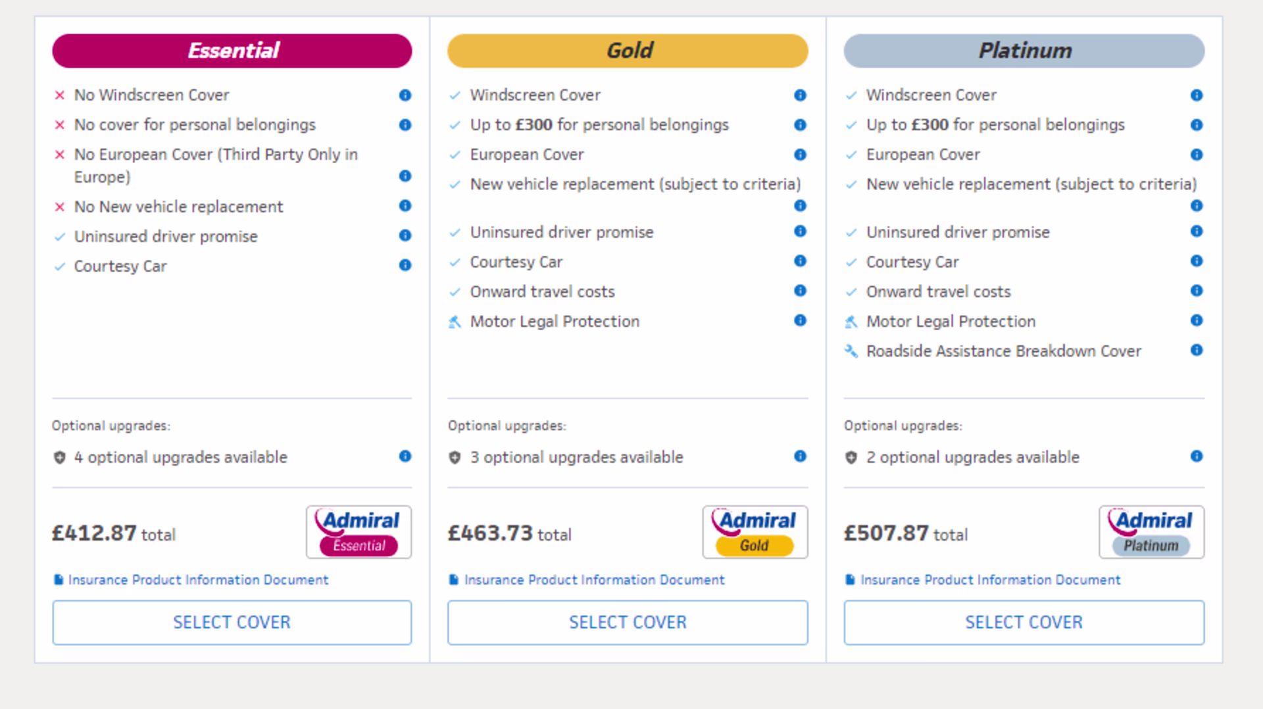
Task: Click info icon for Platinum's 2 optional upgrades
Action: 1197,456
